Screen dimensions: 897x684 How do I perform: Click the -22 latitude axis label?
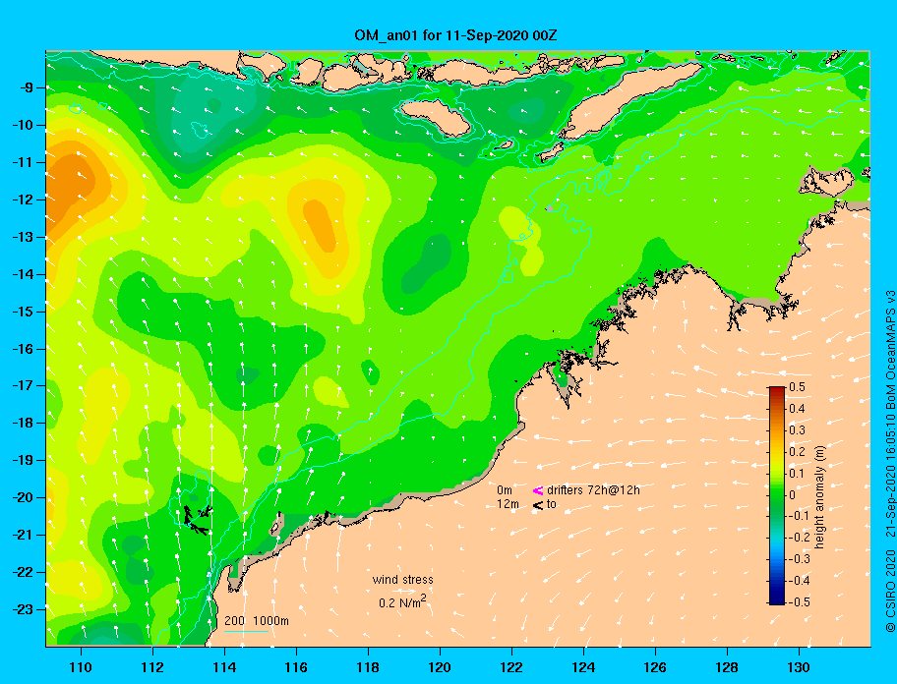(23, 573)
